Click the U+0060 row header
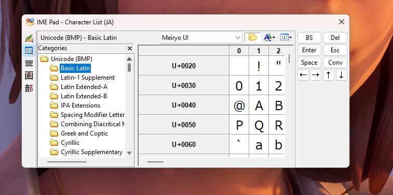The image size is (393, 195). pos(184,144)
